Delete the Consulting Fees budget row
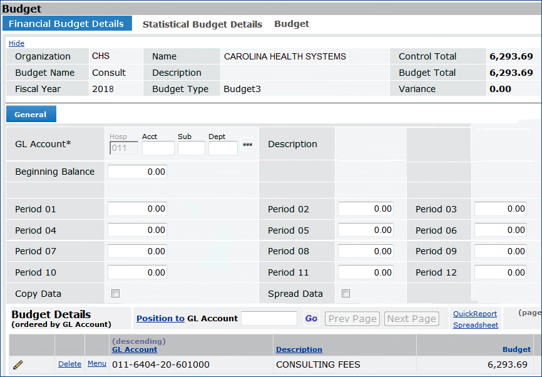Screen dimensions: 542x377 (69, 364)
